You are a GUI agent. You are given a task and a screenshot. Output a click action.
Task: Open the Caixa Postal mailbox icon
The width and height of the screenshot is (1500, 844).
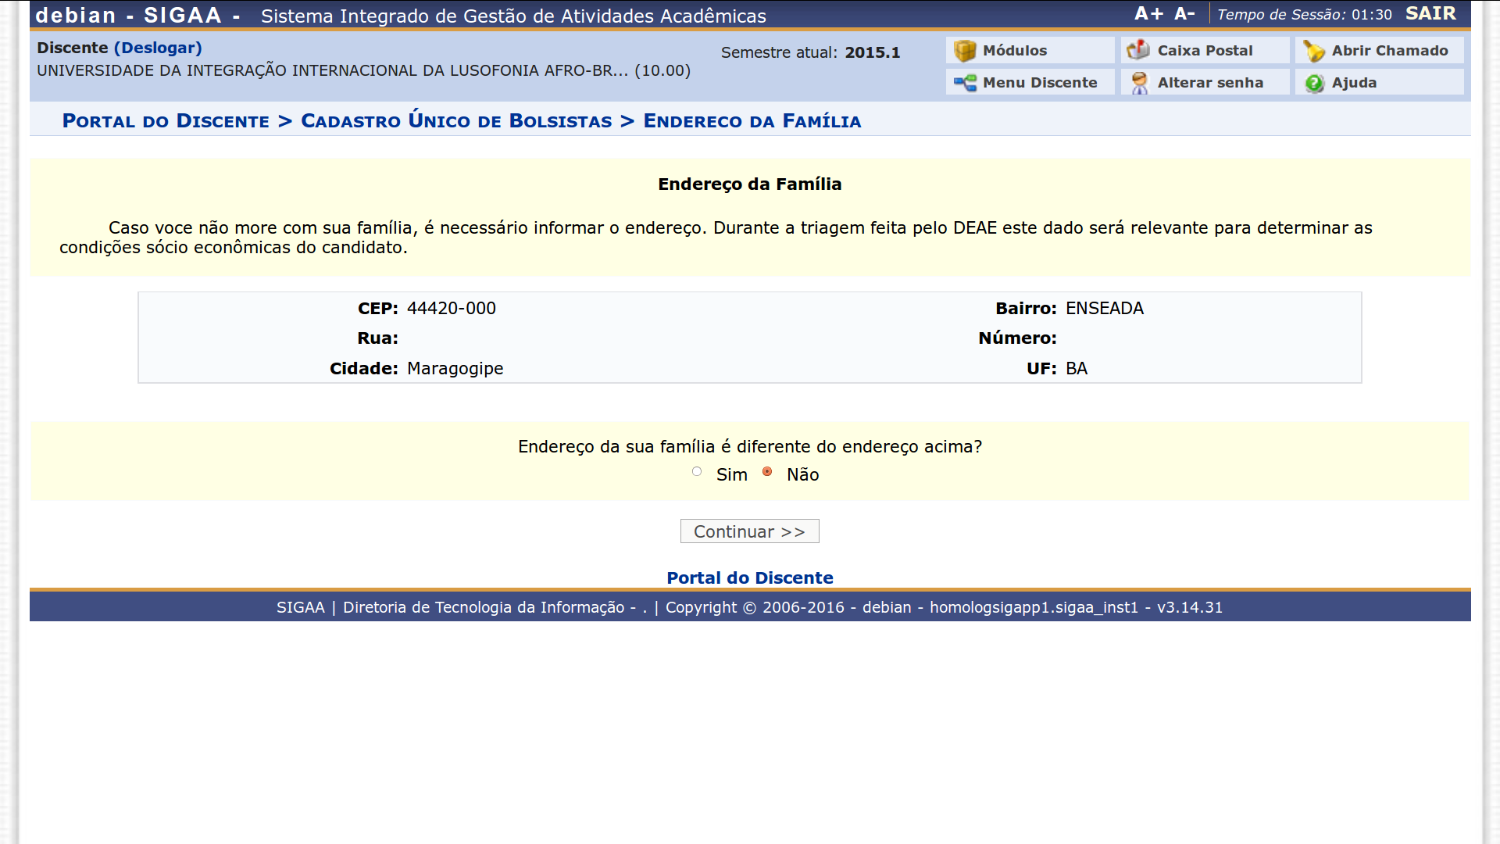[x=1138, y=50]
